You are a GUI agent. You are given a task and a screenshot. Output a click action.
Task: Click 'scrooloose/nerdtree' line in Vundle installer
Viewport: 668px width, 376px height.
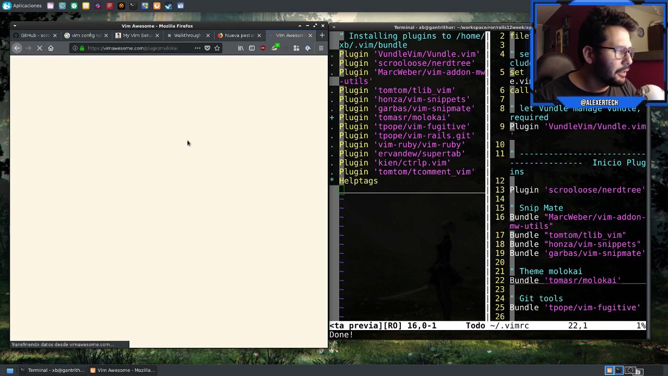click(x=407, y=63)
